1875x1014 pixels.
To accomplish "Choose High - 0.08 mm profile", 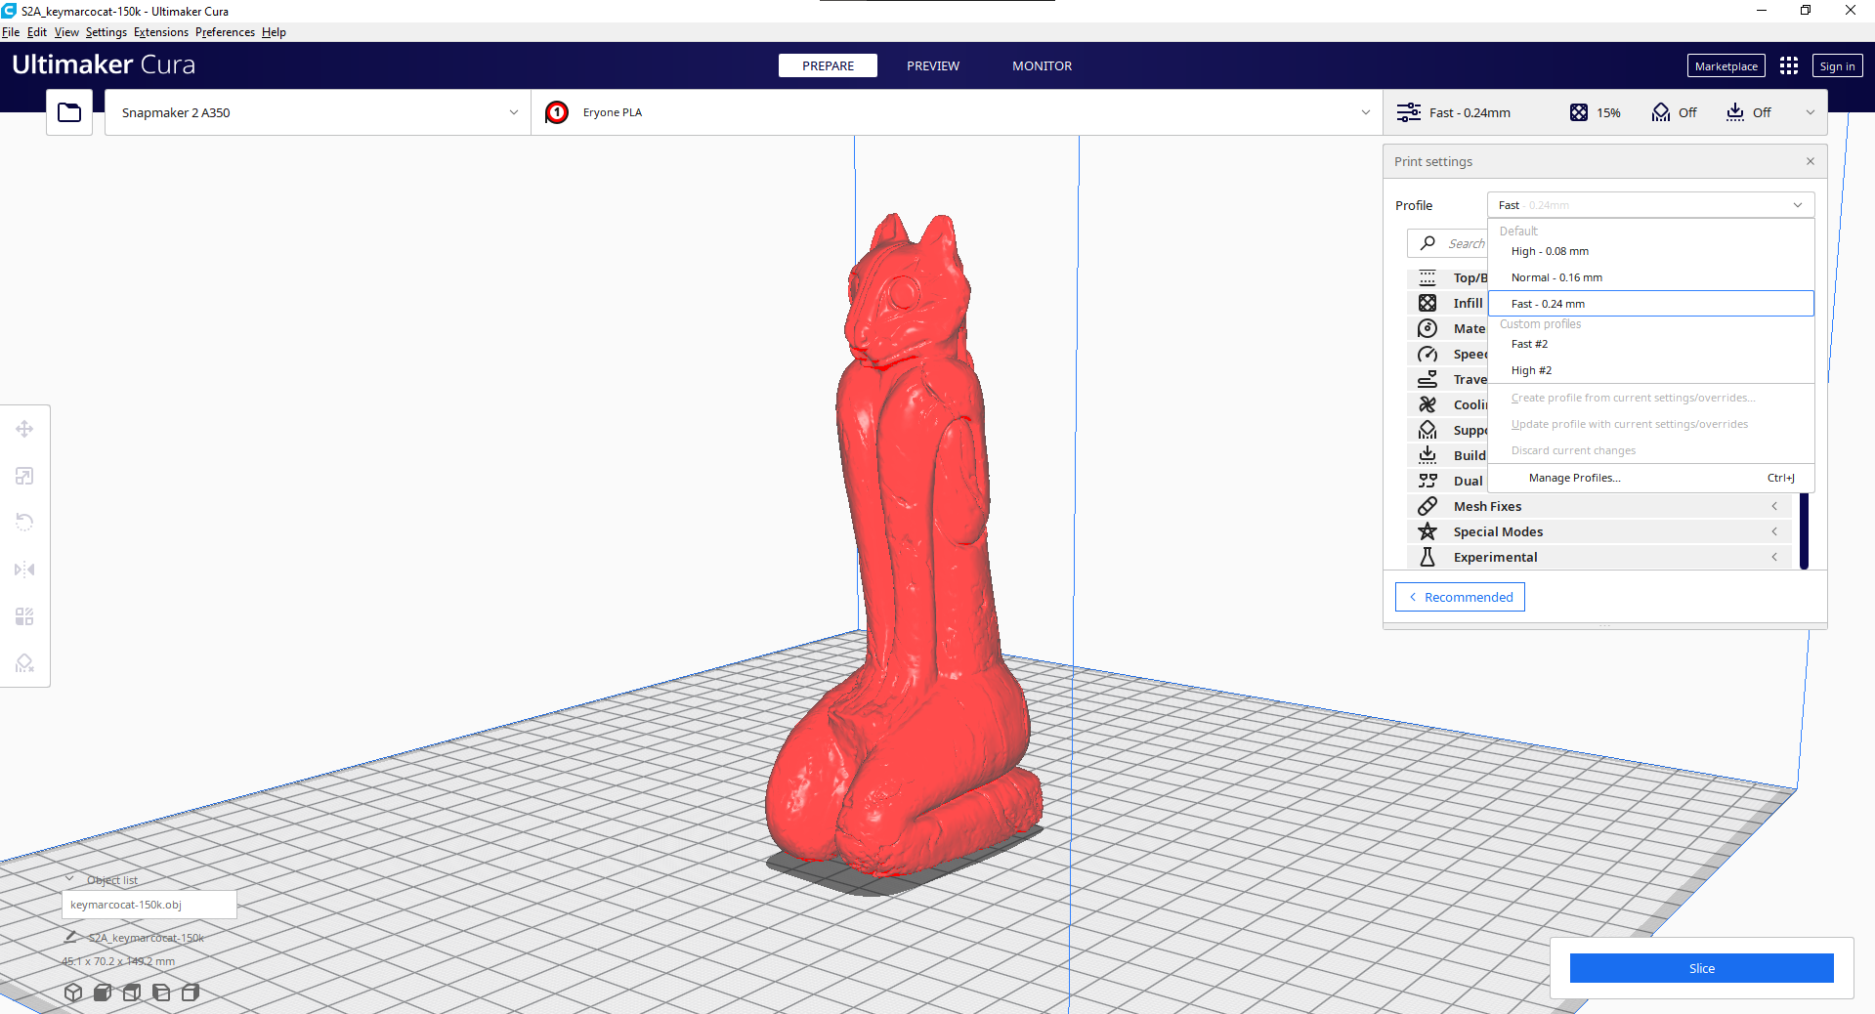I will [1650, 251].
